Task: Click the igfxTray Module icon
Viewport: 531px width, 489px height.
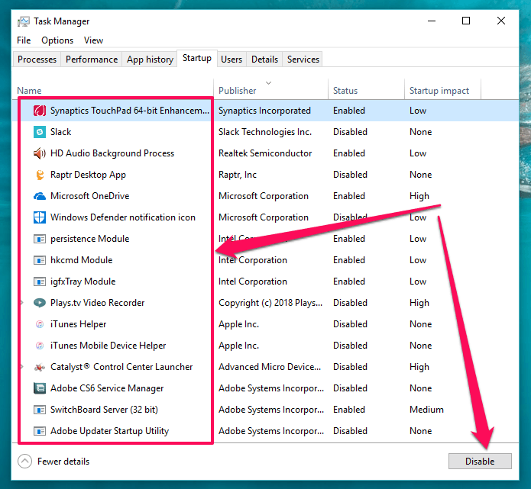Action: 40,281
